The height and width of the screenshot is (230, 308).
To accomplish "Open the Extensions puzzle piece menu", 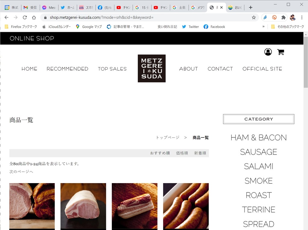I will click(283, 17).
